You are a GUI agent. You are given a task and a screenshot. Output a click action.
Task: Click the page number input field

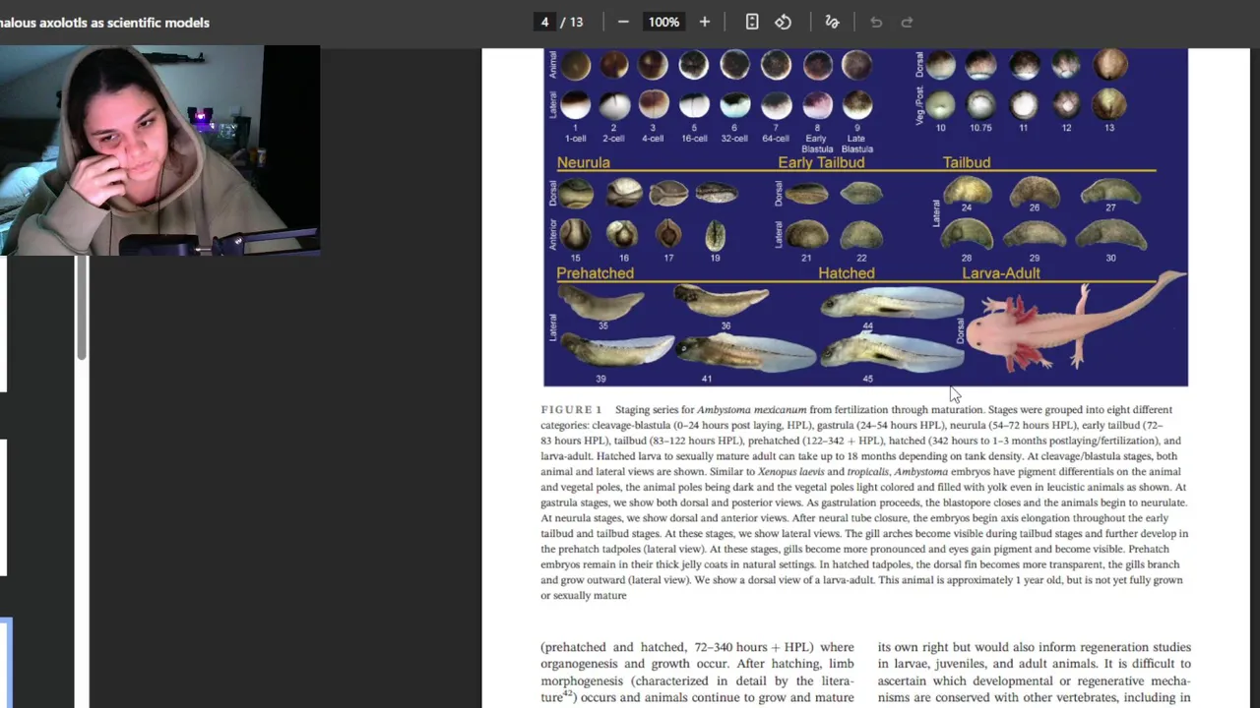point(544,22)
